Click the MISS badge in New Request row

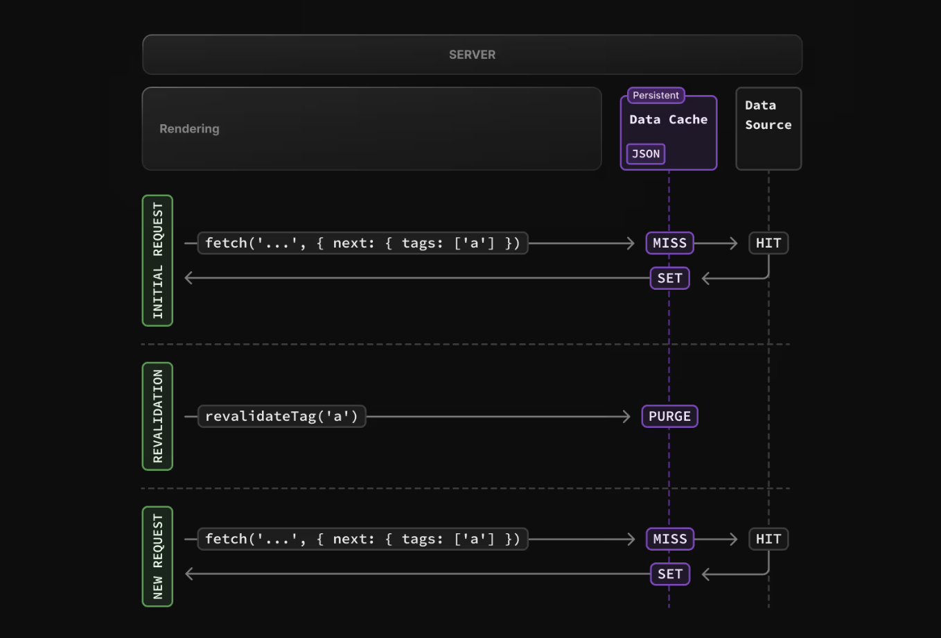point(669,540)
